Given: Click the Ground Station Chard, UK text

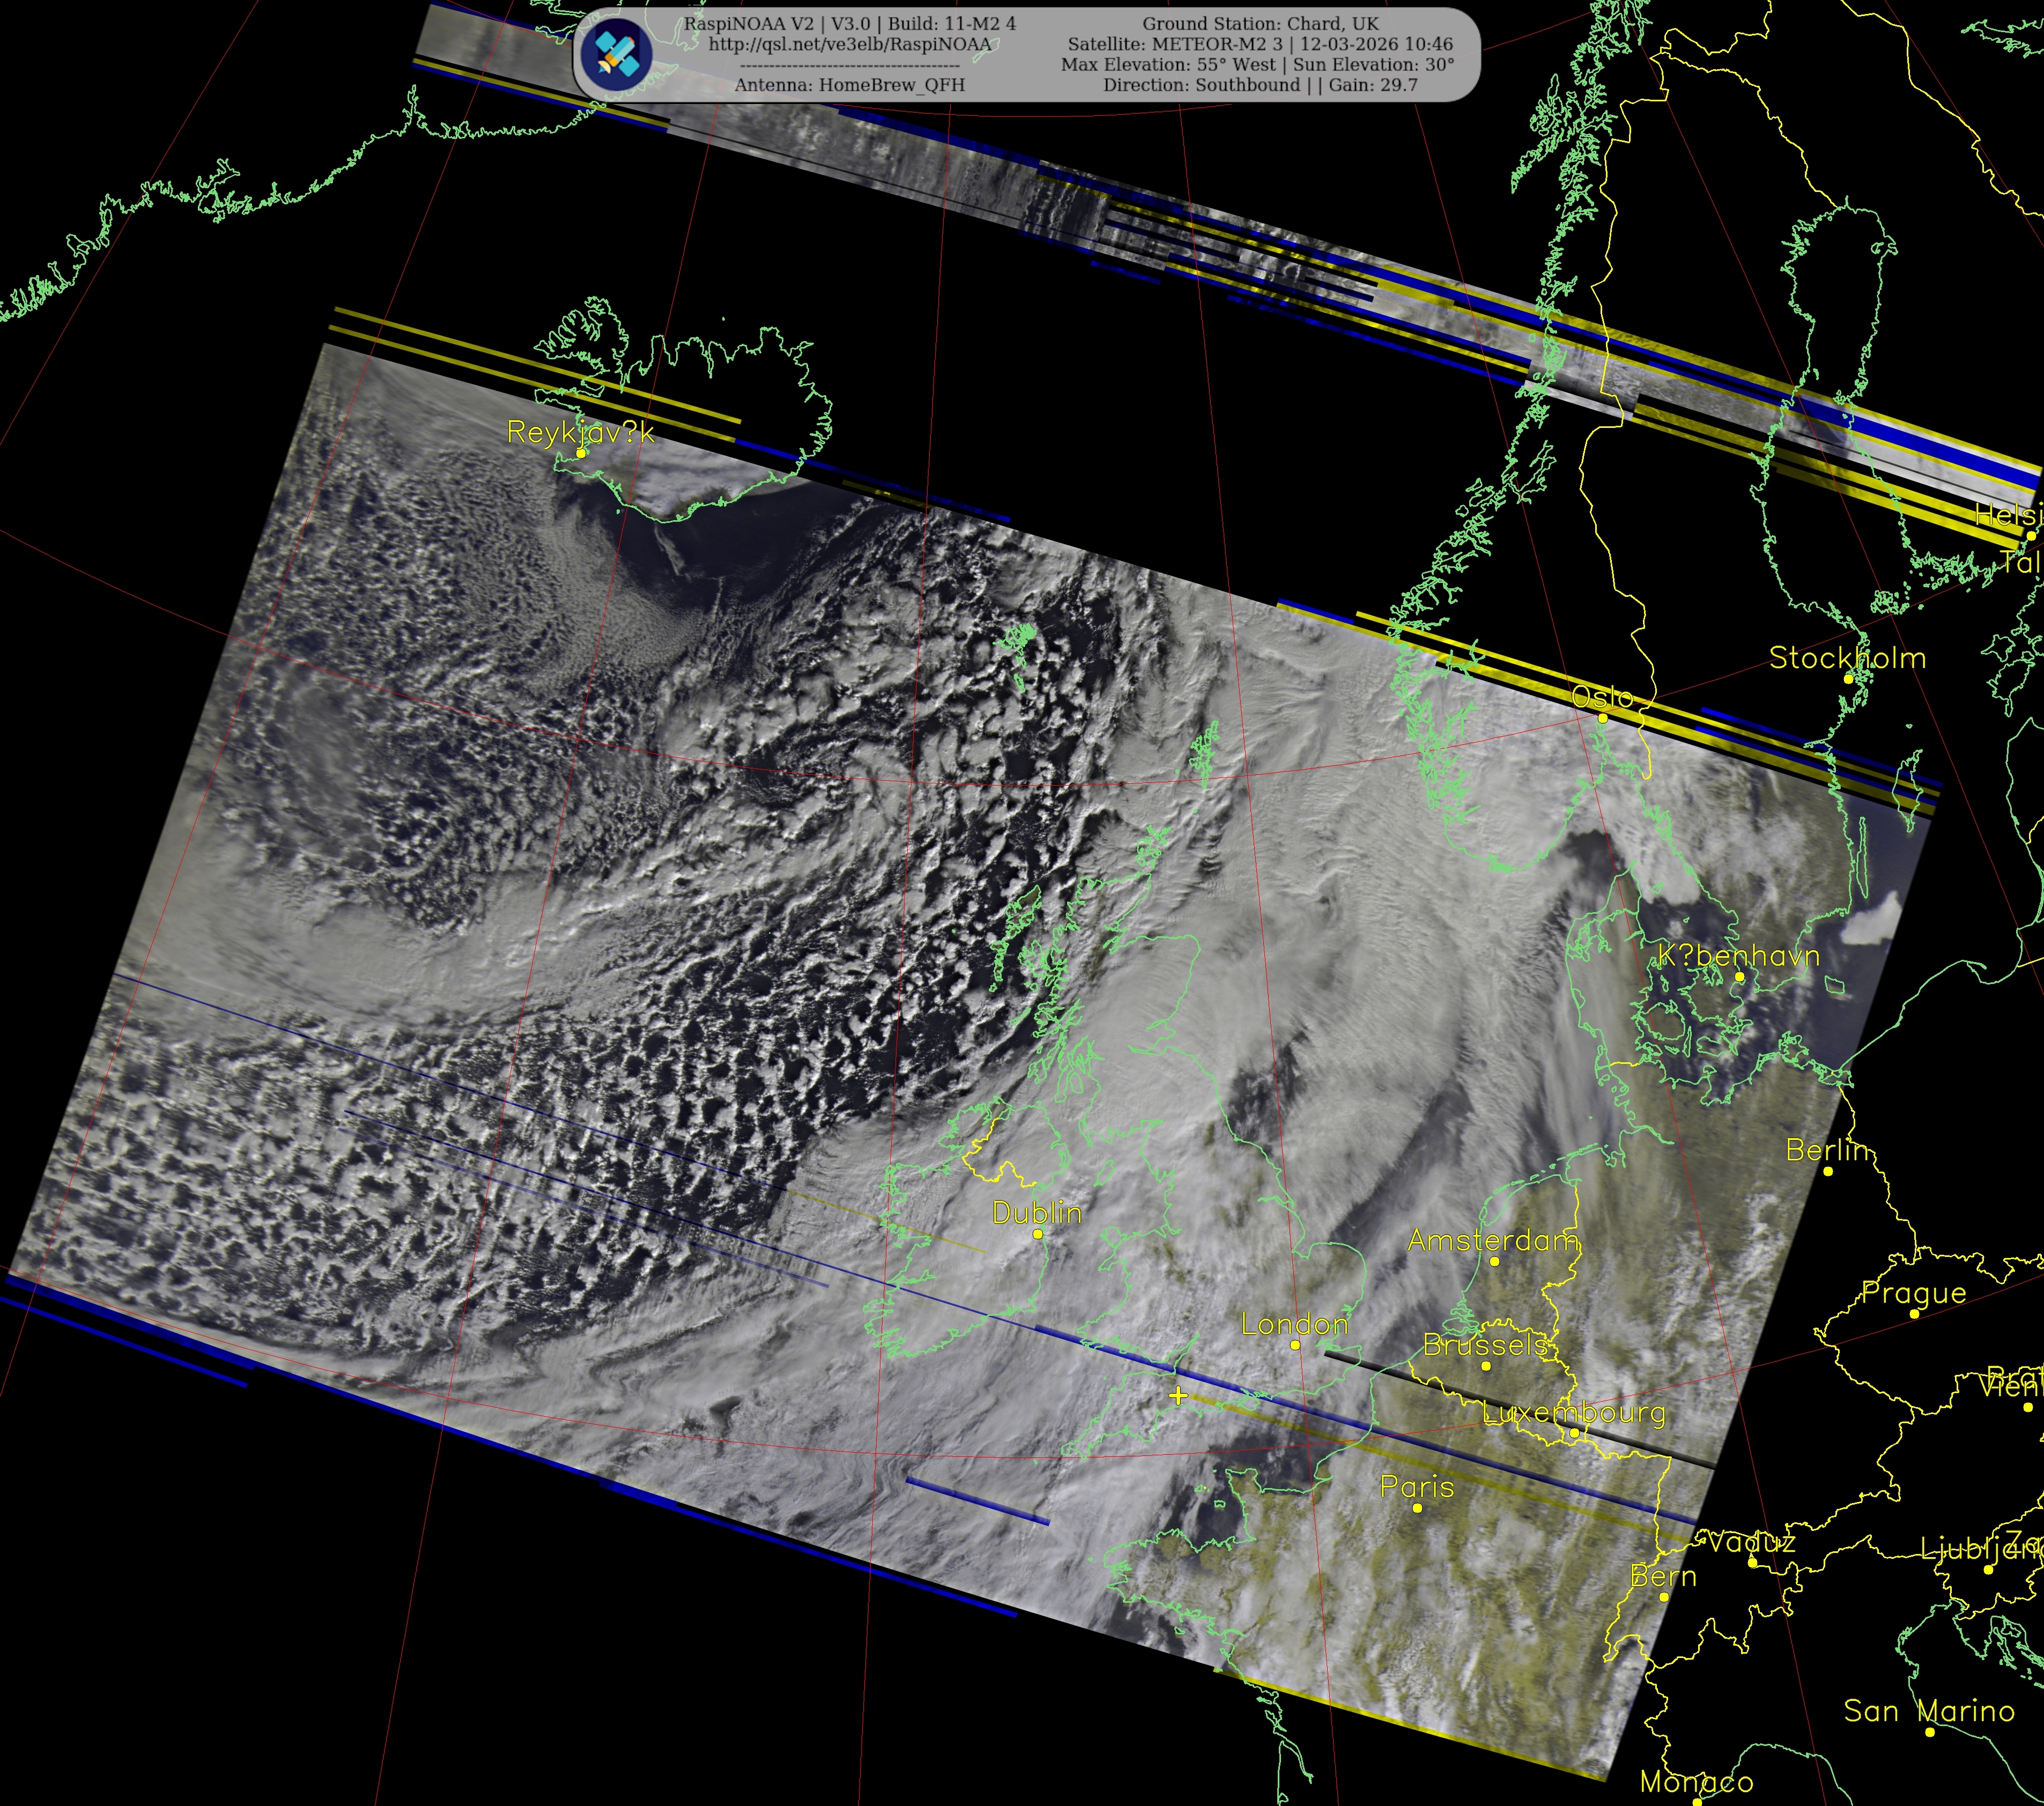Looking at the screenshot, I should 1260,24.
